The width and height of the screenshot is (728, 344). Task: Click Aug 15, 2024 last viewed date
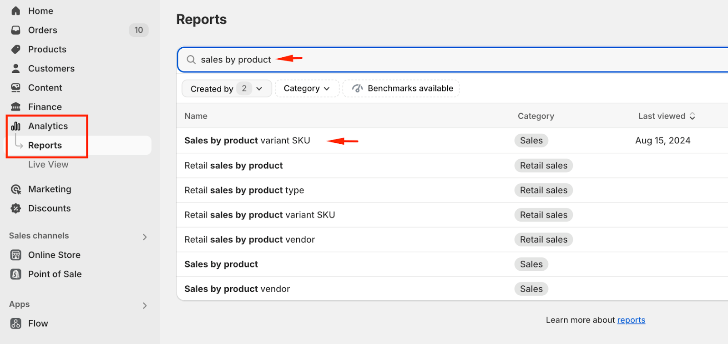(663, 141)
